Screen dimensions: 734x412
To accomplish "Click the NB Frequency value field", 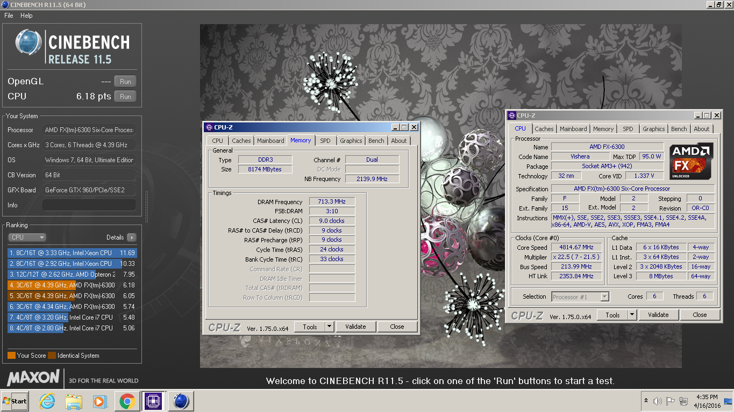I will pyautogui.click(x=372, y=179).
